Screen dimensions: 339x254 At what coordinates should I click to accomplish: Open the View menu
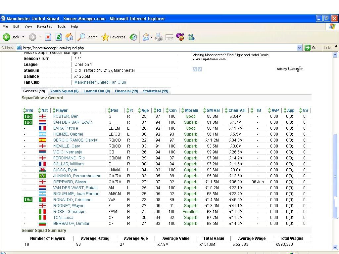[x=28, y=26]
